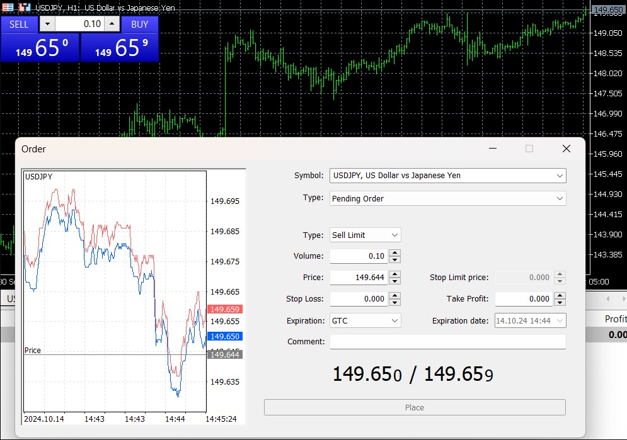Increase Volume using the up stepper arrow
The image size is (627, 440).
[x=394, y=253]
